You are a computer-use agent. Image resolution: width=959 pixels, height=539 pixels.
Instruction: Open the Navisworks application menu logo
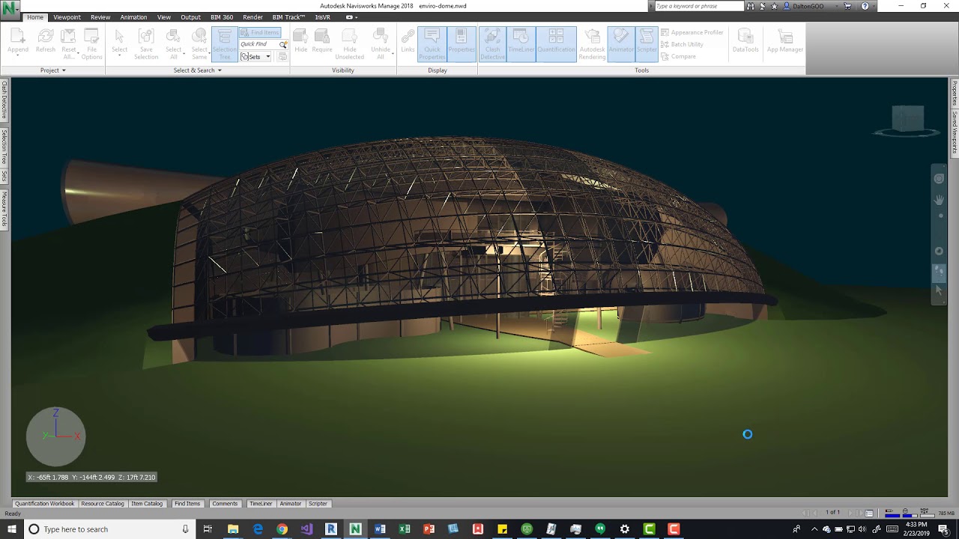click(x=10, y=9)
